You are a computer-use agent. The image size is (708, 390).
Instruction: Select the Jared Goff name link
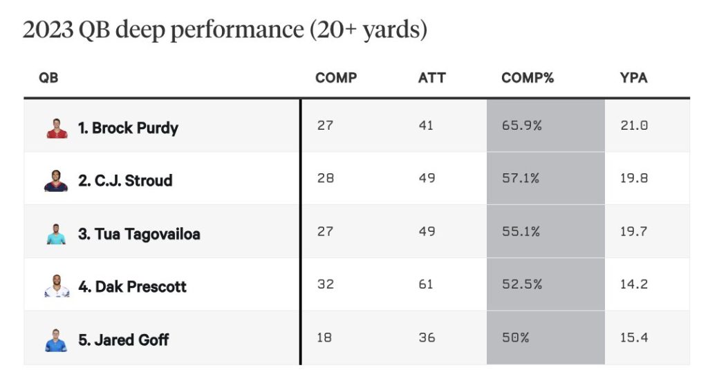[123, 340]
